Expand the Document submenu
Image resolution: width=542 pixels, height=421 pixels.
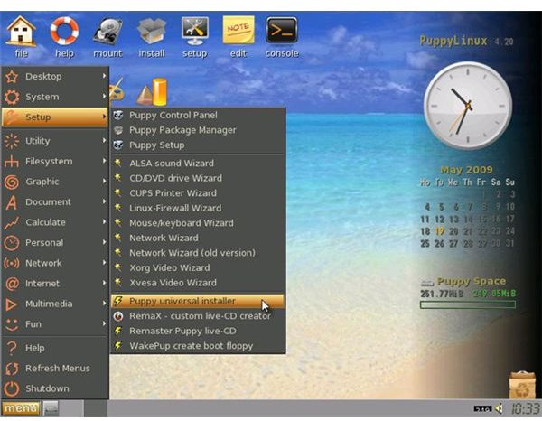coord(55,201)
